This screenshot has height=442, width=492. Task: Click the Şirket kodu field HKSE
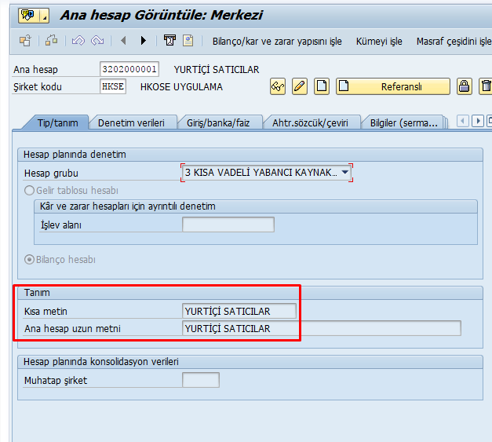[113, 86]
